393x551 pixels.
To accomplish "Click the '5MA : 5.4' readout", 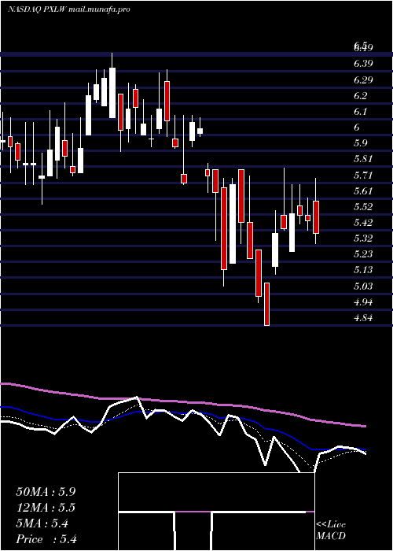I will [x=42, y=523].
